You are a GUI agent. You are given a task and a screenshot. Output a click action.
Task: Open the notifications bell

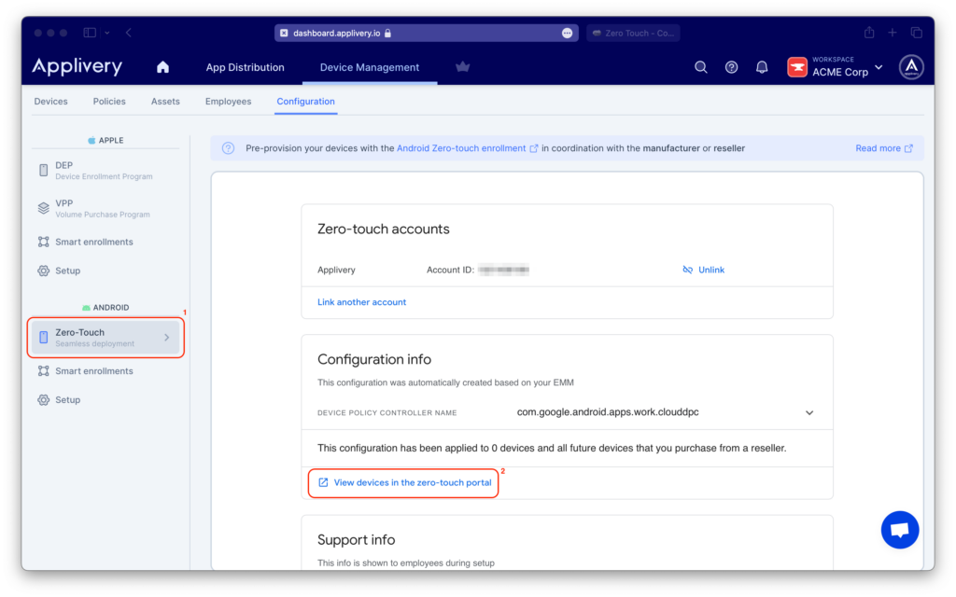762,67
